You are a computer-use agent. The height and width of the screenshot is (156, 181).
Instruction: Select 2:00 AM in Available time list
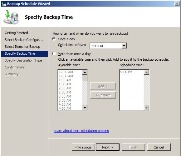tap(65, 88)
